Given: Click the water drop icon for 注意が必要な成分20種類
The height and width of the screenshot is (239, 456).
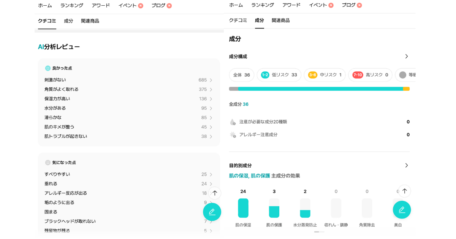Looking at the screenshot, I should tap(233, 122).
